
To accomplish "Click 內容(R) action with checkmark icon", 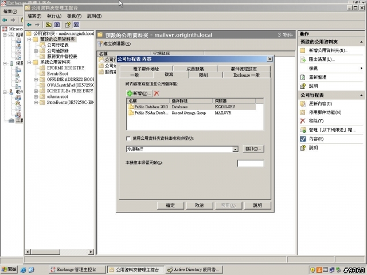I will click(316, 139).
